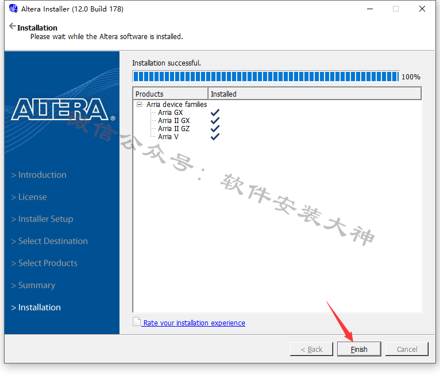The width and height of the screenshot is (440, 383).
Task: Click the Cancel button
Action: point(407,349)
